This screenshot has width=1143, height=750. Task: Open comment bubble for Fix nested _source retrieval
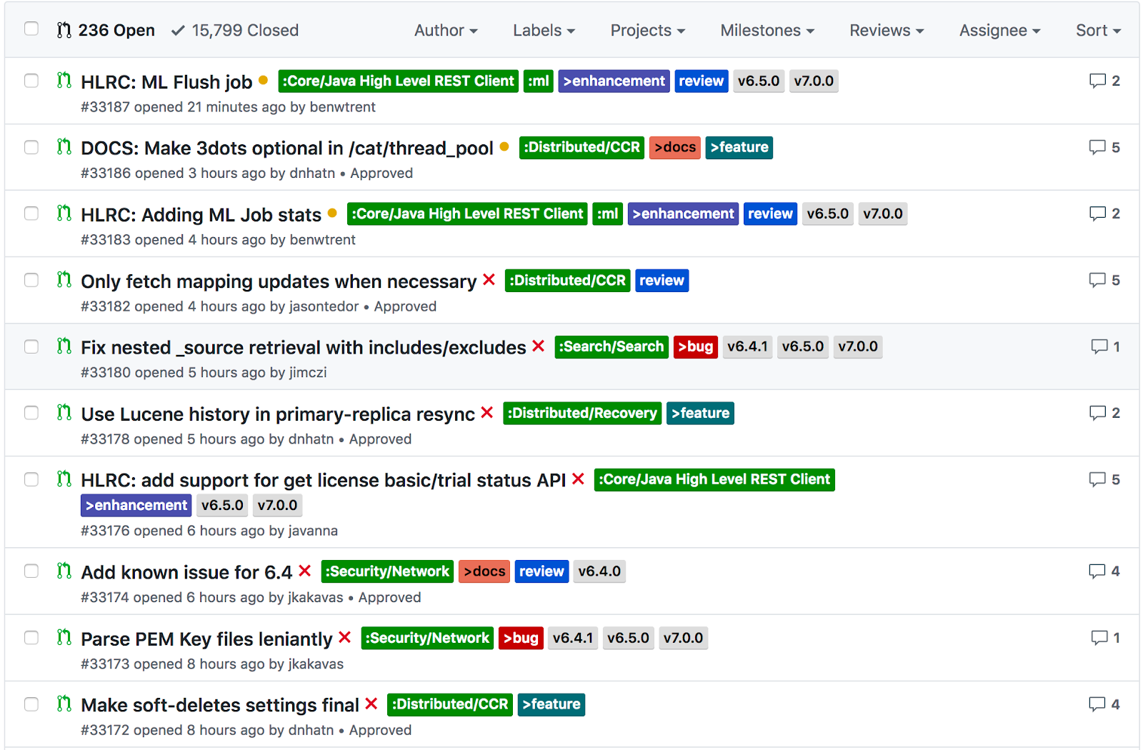[x=1099, y=346]
